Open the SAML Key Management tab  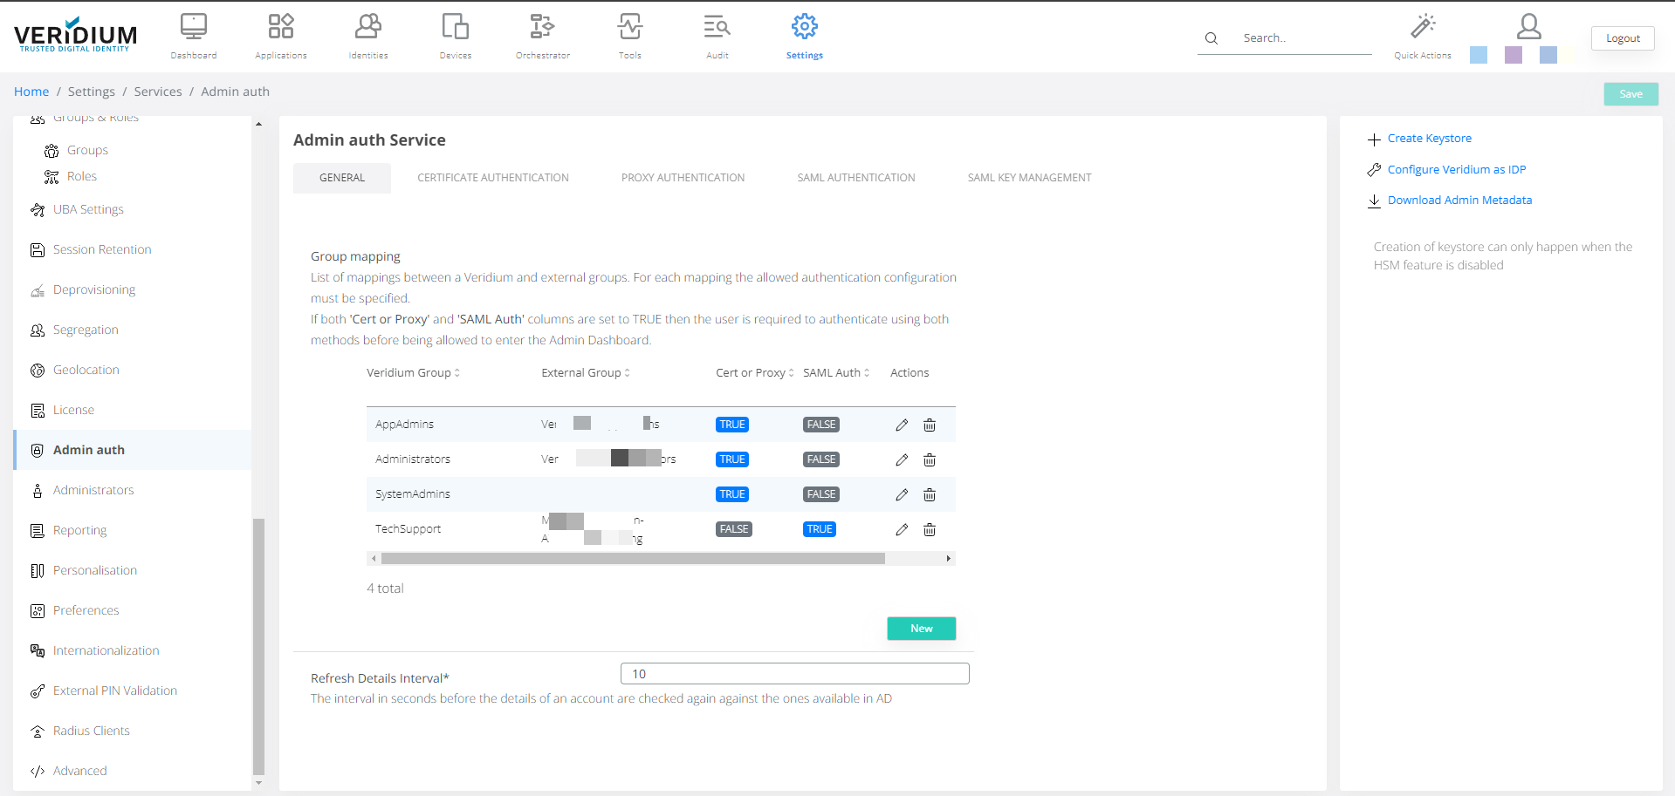pos(1029,178)
